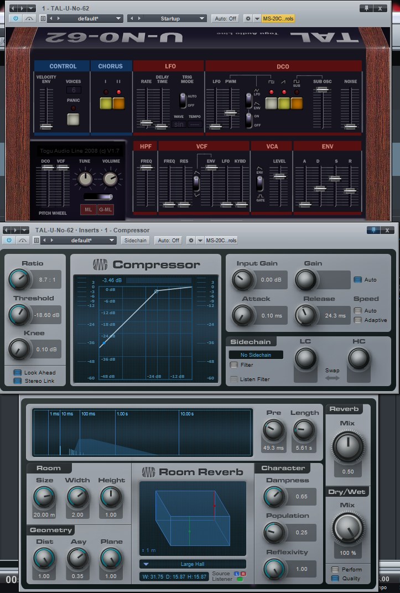Enable Listen Filter checkbox
The width and height of the screenshot is (400, 593).
coord(234,379)
